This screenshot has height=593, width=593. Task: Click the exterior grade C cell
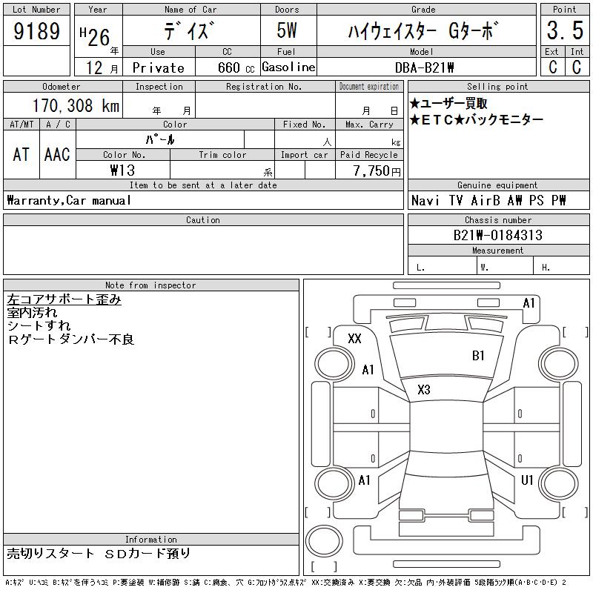[x=553, y=67]
